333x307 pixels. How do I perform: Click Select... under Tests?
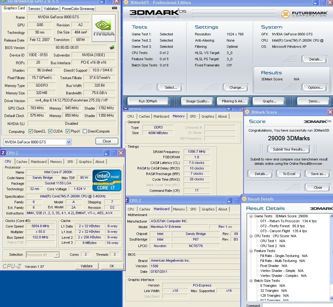point(171,88)
